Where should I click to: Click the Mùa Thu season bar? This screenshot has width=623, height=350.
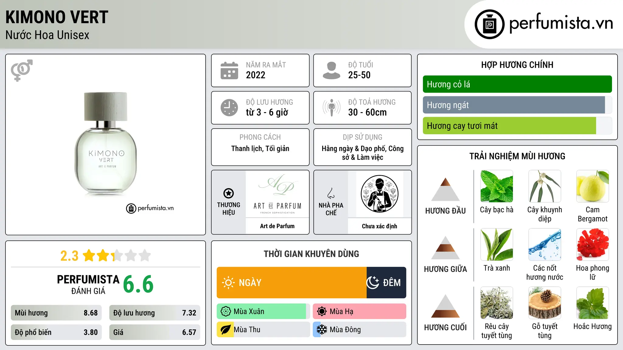click(263, 330)
